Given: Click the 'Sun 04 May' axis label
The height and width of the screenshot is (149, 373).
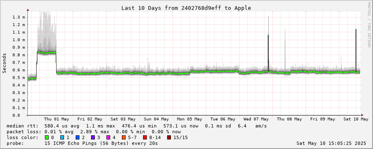Looking at the screenshot, I should pos(156,119).
